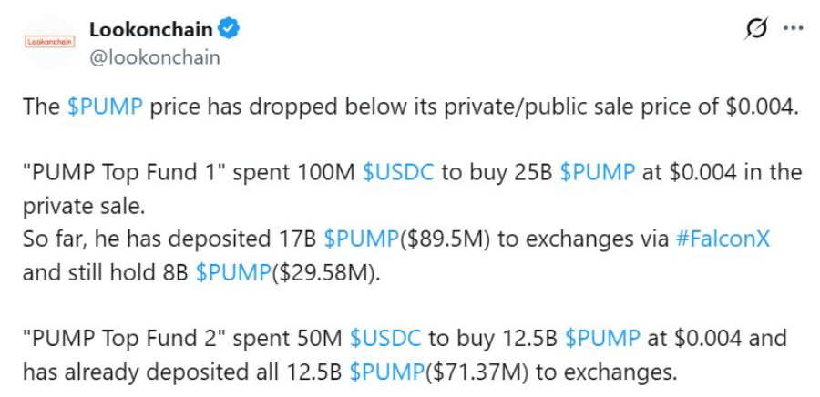Click the $PUMP cashtag before ($29.58M)

pos(232,270)
